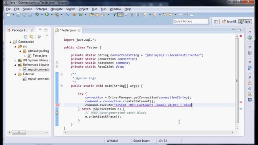Viewport: 258px width, 145px height.
Task: Open the globe web browser sidebar icon
Action: [250, 37]
